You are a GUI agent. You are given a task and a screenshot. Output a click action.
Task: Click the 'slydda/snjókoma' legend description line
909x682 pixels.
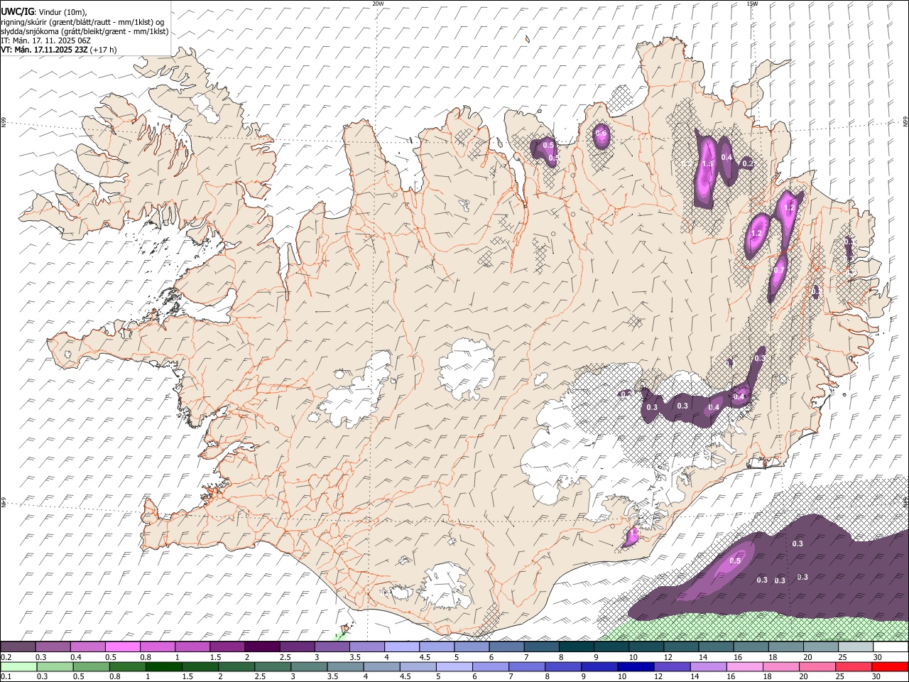(85, 31)
